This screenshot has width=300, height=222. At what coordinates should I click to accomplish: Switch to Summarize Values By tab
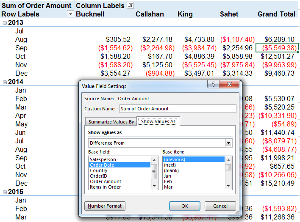coord(111,122)
